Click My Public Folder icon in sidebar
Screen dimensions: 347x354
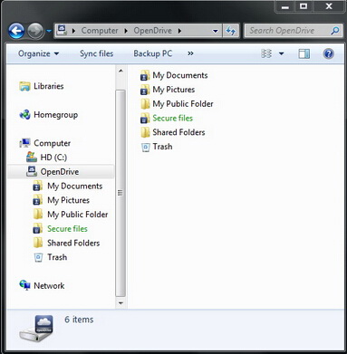coord(38,215)
